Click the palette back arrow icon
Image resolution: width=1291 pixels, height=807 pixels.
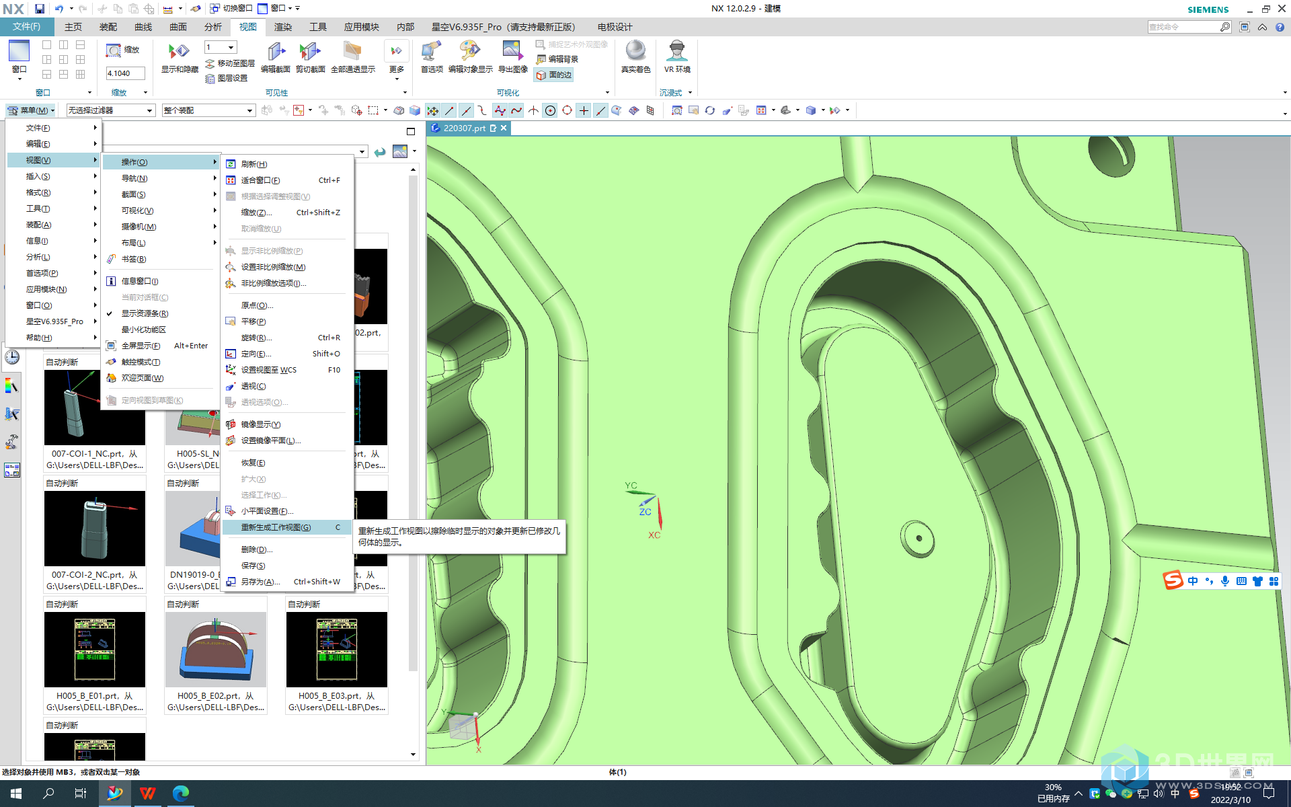pyautogui.click(x=380, y=152)
